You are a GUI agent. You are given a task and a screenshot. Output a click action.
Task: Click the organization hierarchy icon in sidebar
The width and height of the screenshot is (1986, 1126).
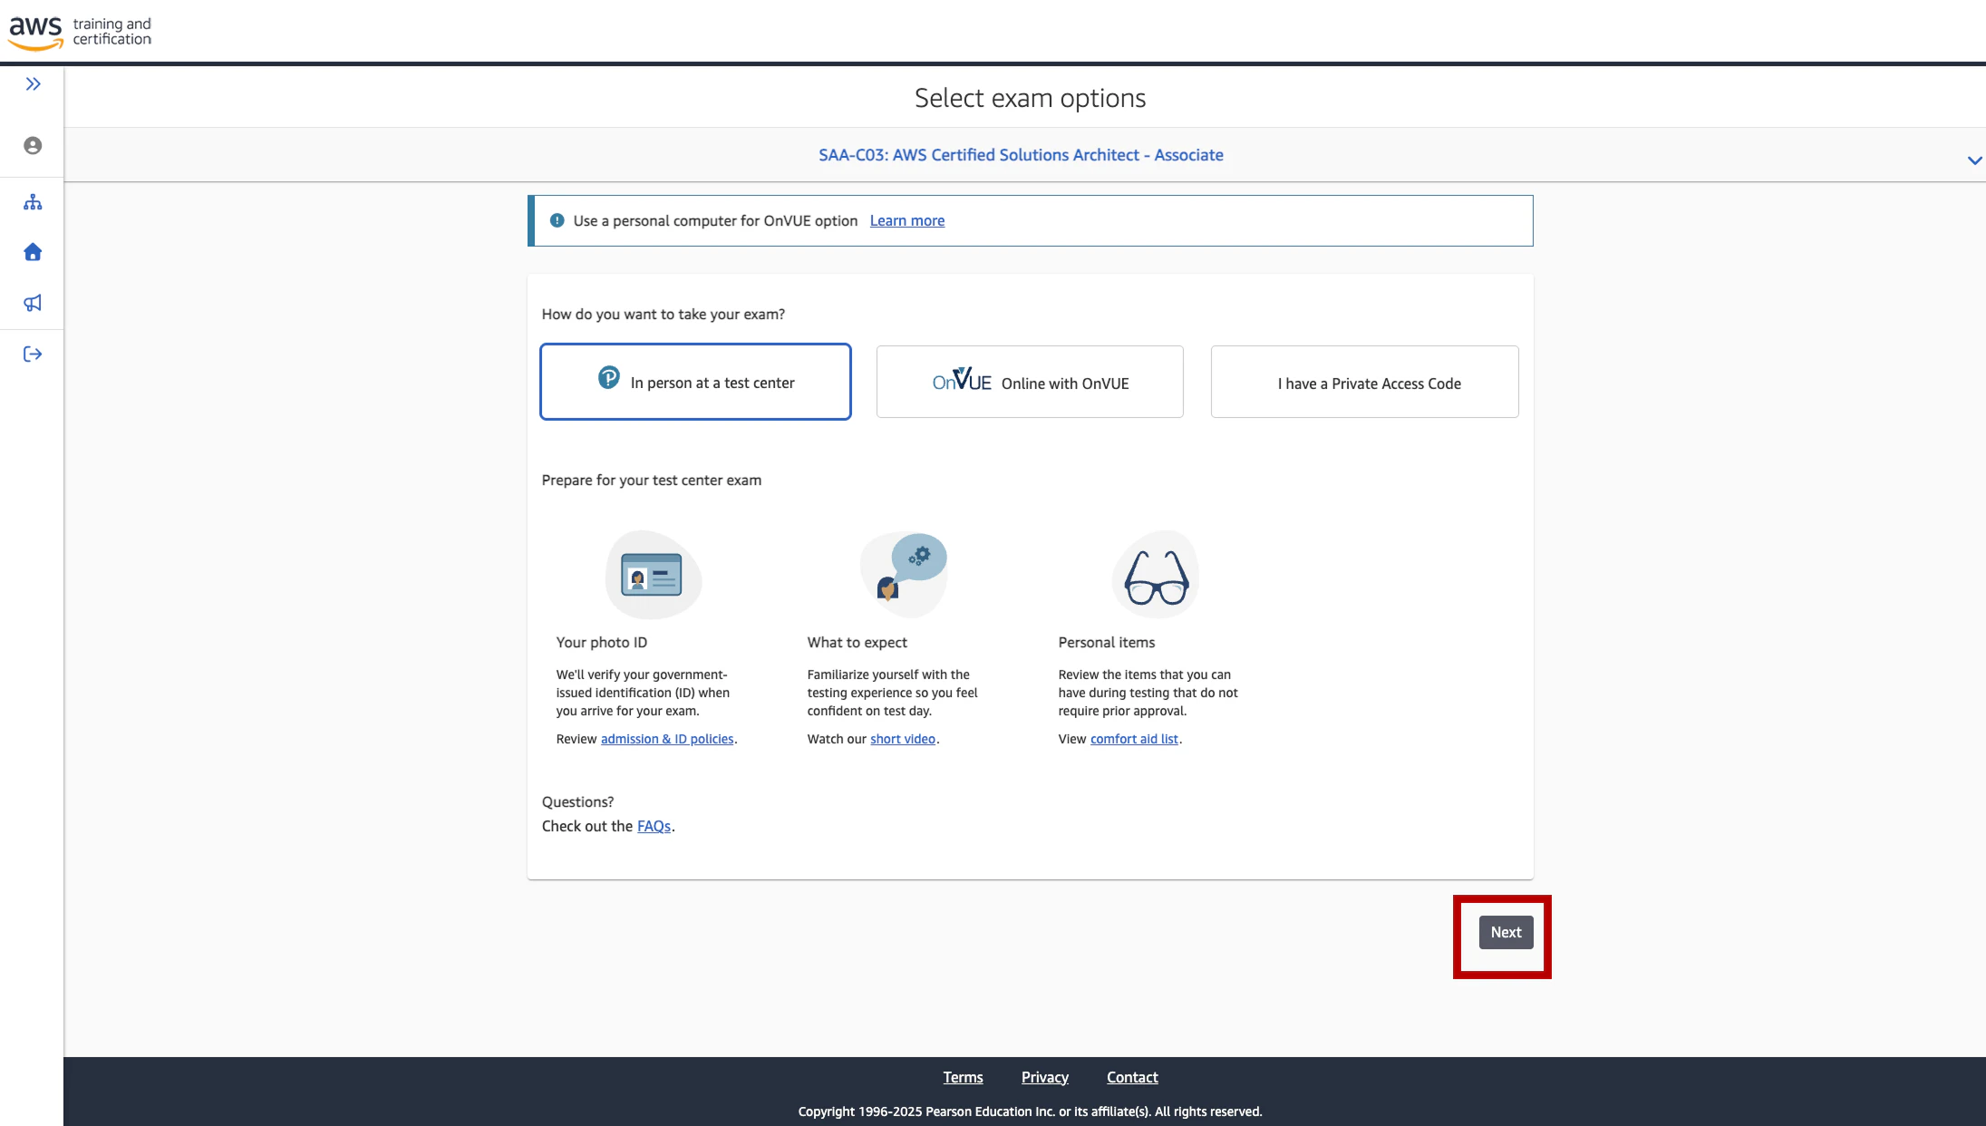click(33, 202)
